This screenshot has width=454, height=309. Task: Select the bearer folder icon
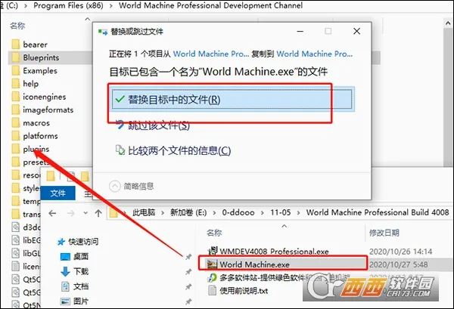[x=16, y=45]
